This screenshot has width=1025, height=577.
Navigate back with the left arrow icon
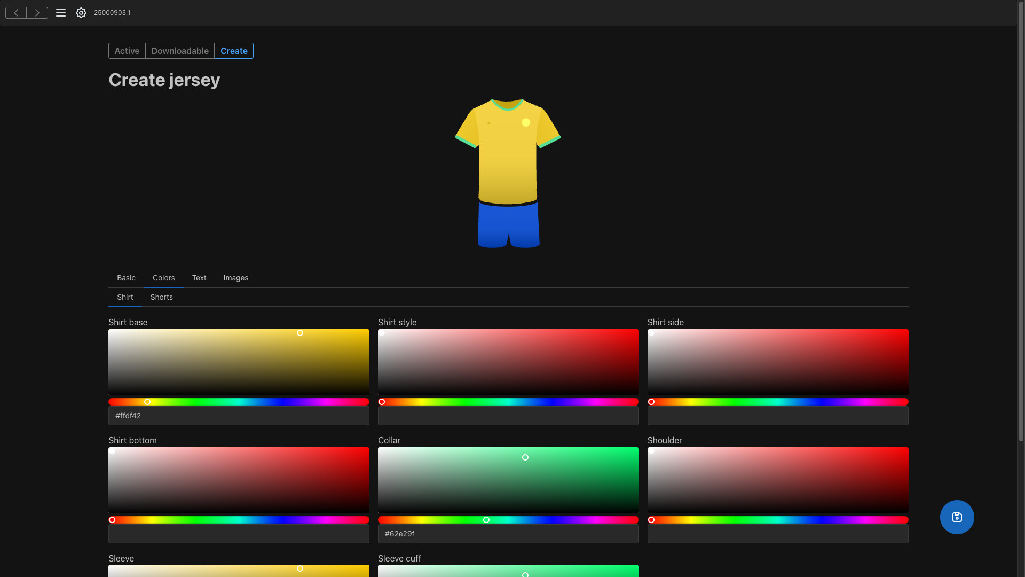coord(15,12)
